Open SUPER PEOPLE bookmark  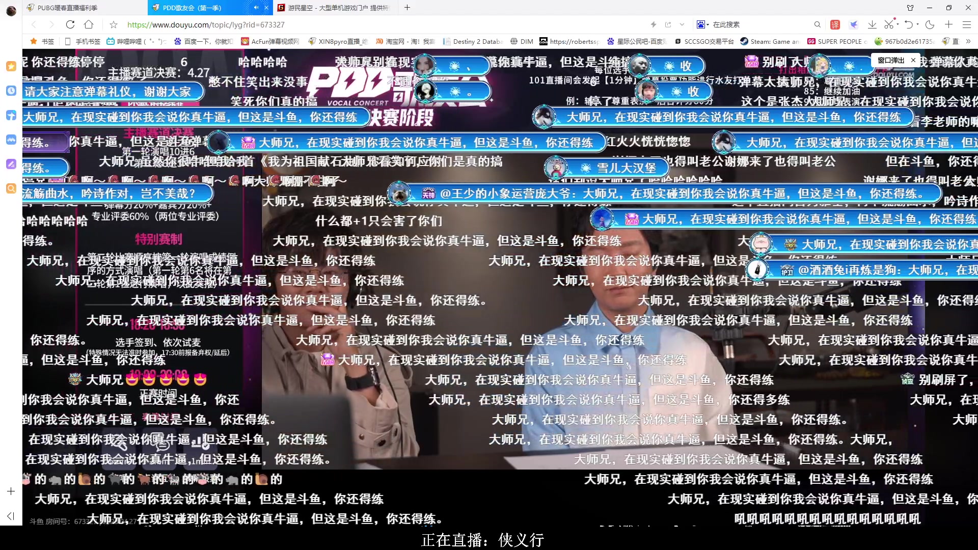(837, 41)
